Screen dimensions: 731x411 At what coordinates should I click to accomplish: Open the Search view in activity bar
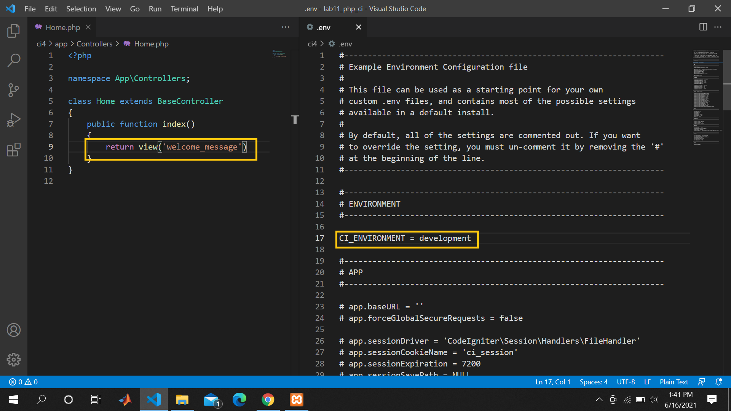click(x=14, y=60)
